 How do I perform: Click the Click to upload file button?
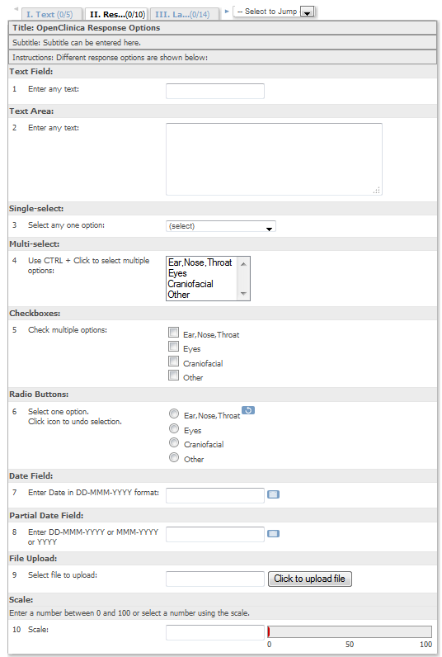tap(310, 579)
